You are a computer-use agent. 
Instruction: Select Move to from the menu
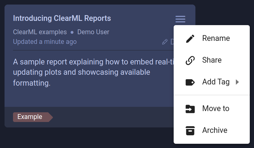coord(216,109)
